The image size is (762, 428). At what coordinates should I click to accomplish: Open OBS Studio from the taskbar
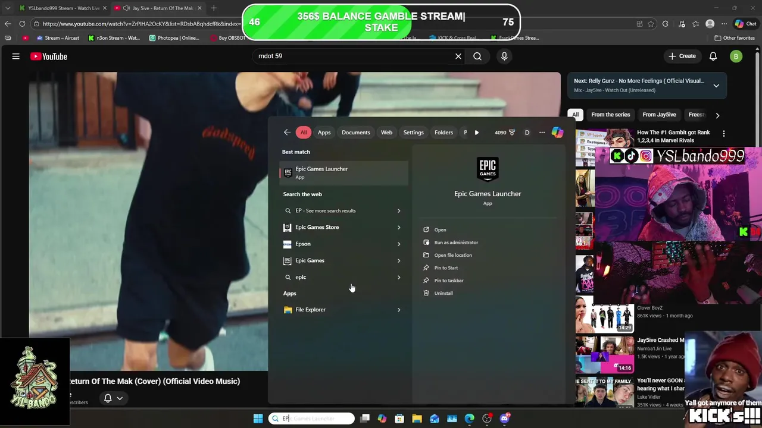coord(487,418)
